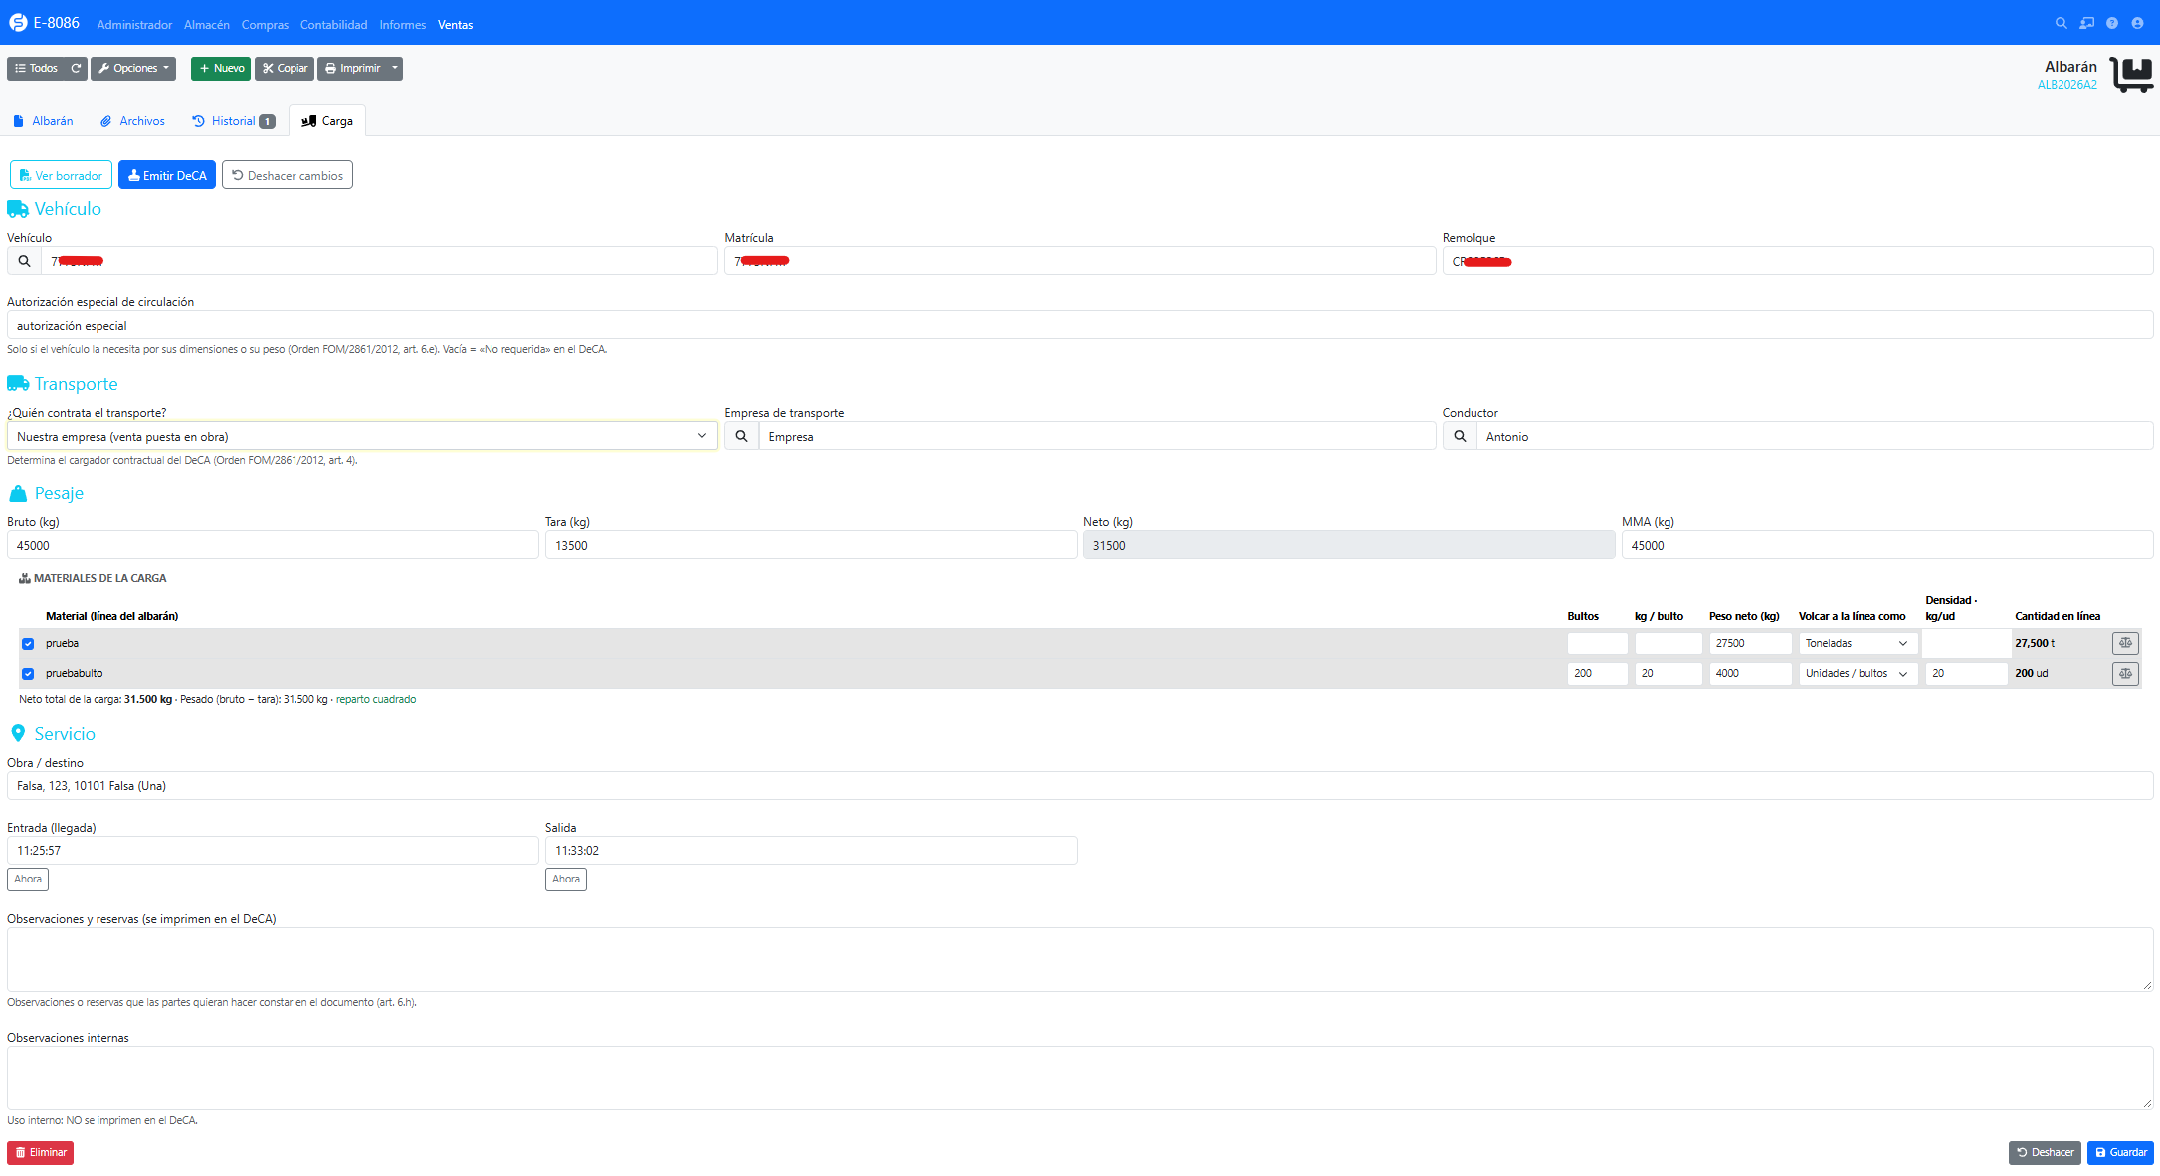Image resolution: width=2160 pixels, height=1176 pixels.
Task: Open the Contabilidad menu
Action: point(333,25)
